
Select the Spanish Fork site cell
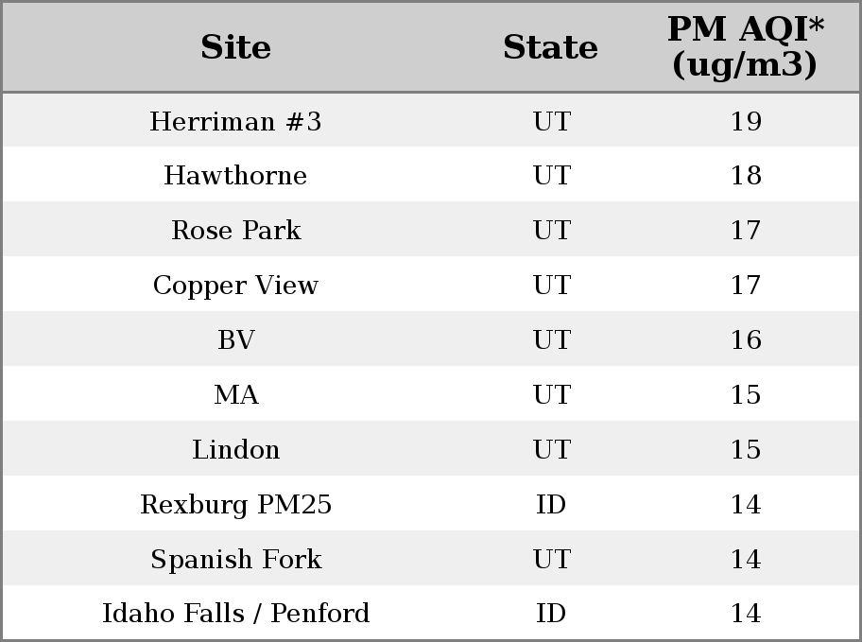coord(235,559)
